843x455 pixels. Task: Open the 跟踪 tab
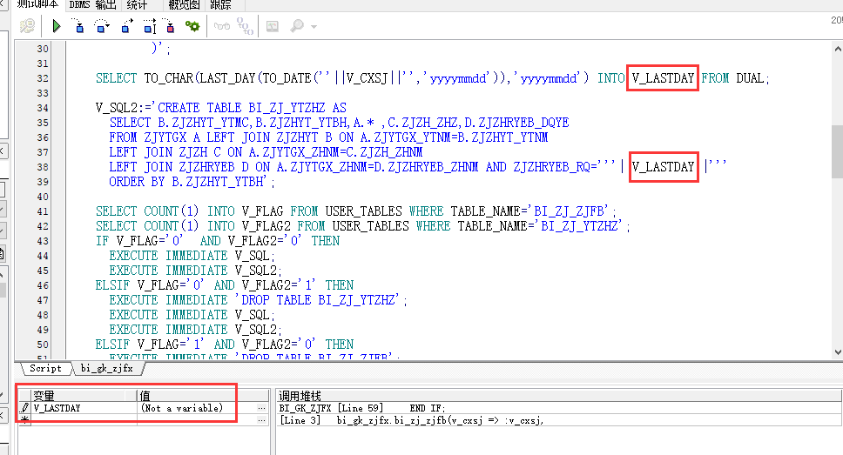pyautogui.click(x=220, y=5)
